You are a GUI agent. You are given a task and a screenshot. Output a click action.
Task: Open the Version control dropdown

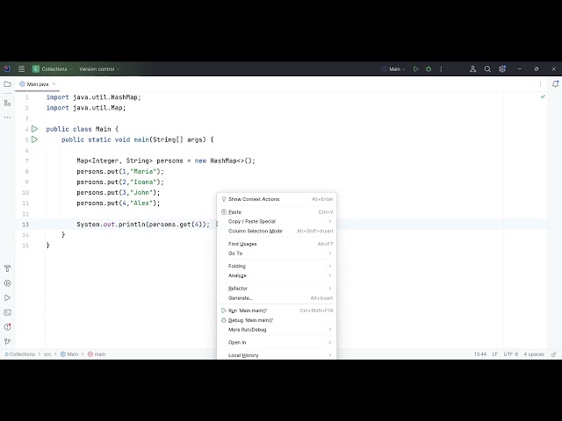tap(99, 69)
